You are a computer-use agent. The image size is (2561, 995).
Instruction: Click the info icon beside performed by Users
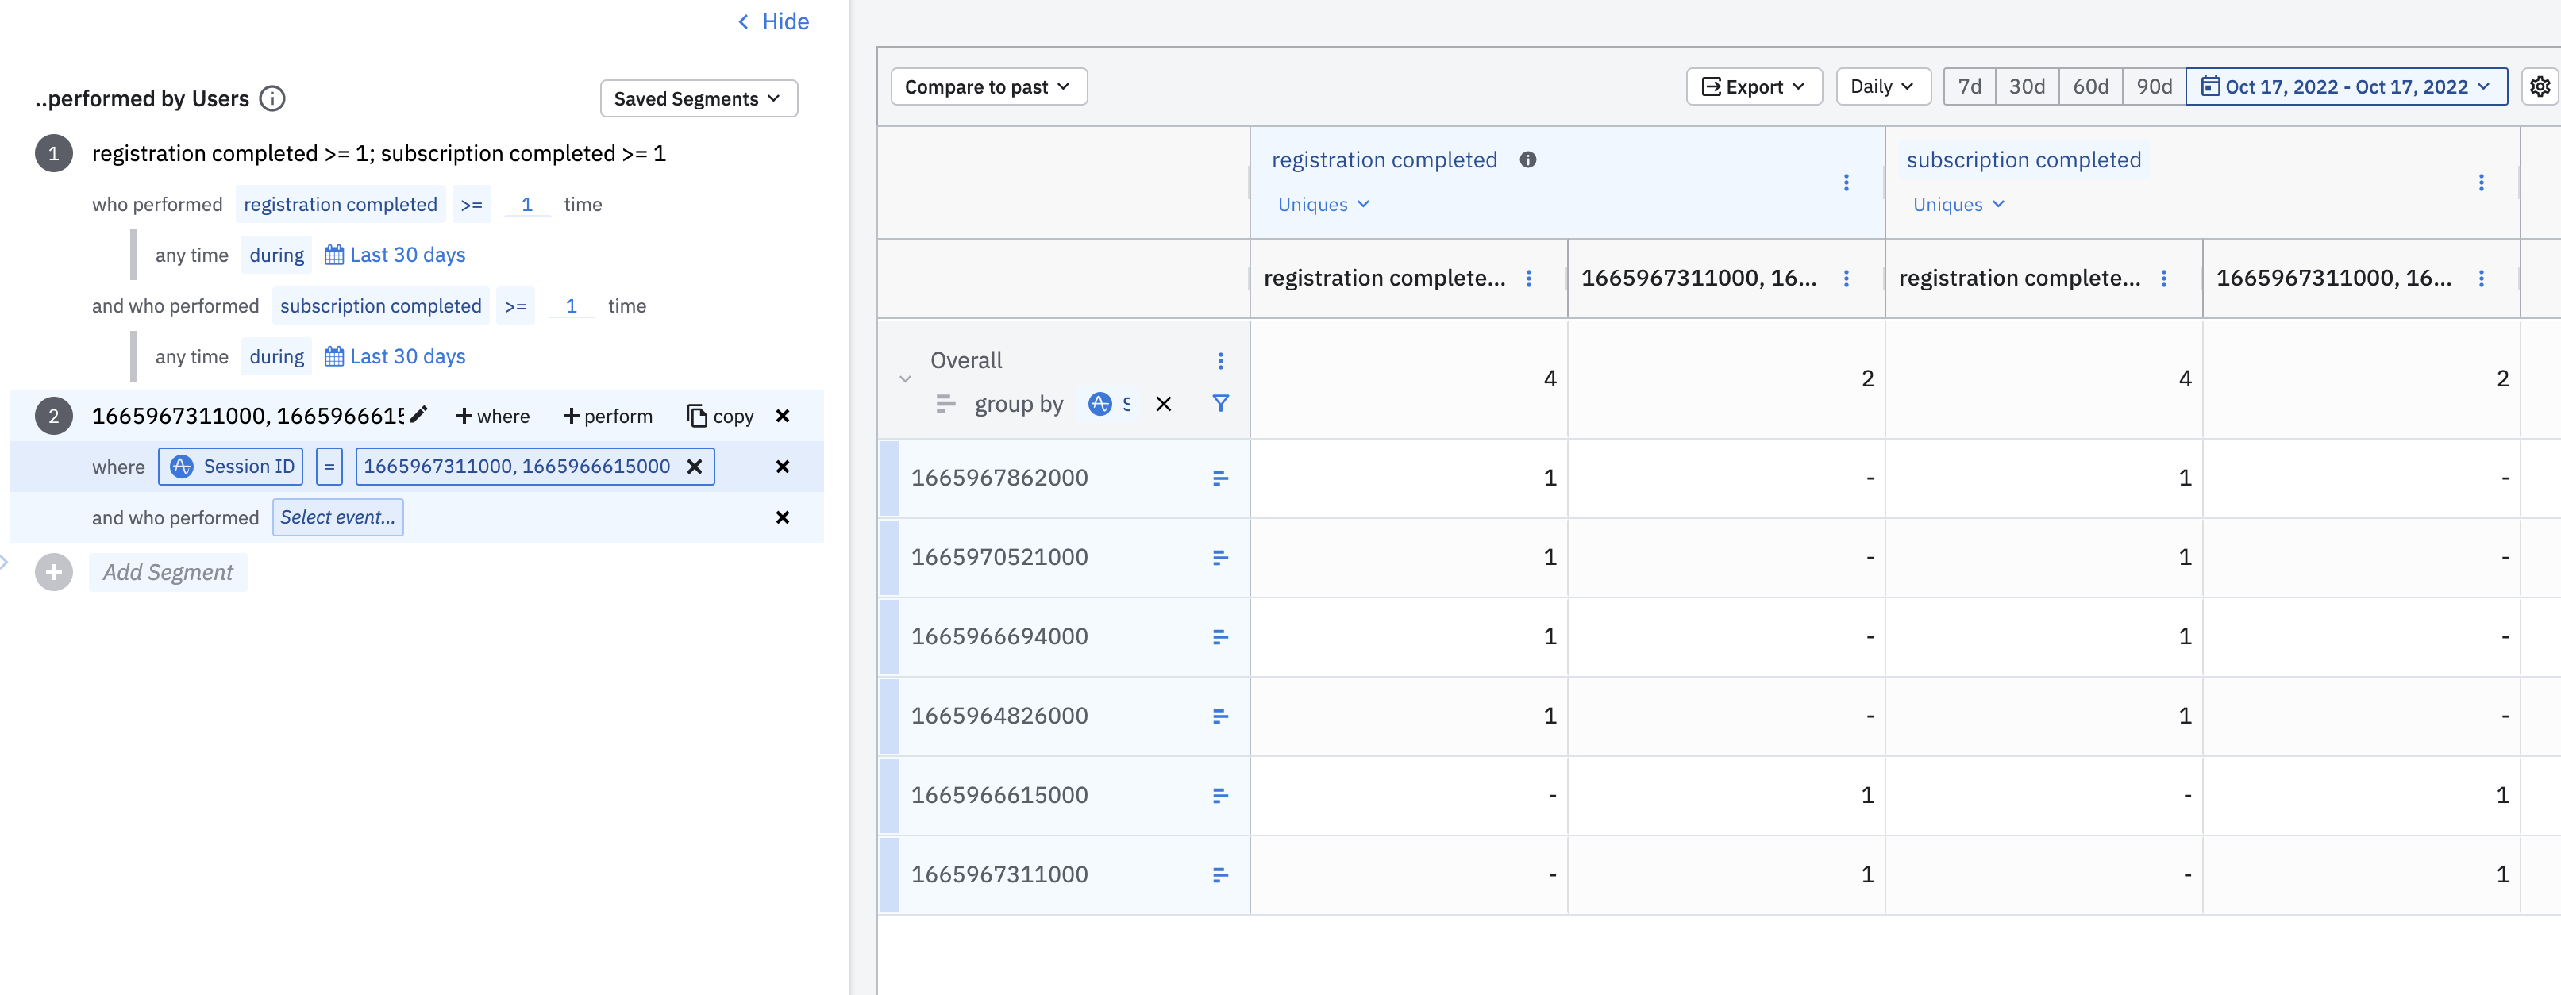click(x=272, y=98)
